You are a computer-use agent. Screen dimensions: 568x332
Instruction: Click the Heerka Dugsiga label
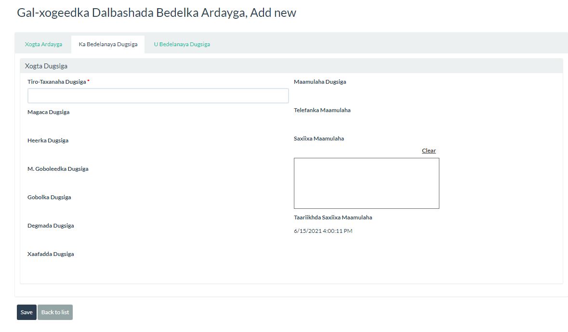coord(48,140)
